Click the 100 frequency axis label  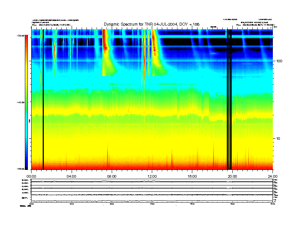click(x=279, y=61)
